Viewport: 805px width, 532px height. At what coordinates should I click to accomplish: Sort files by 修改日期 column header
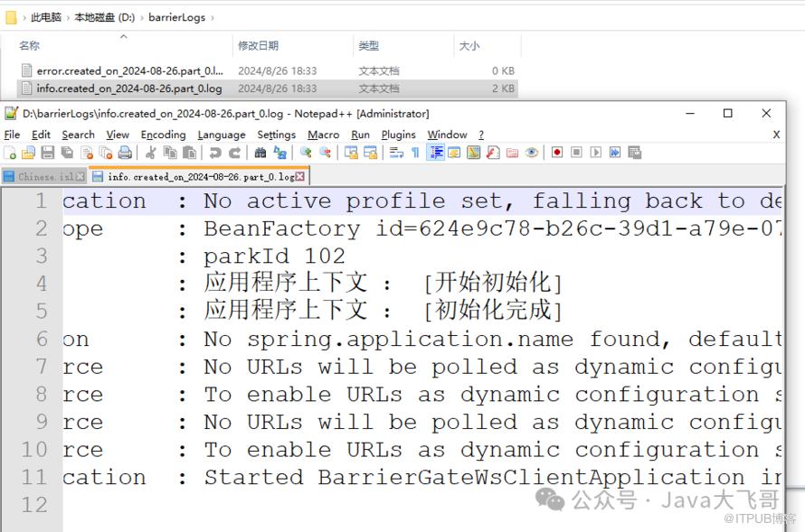(x=259, y=45)
